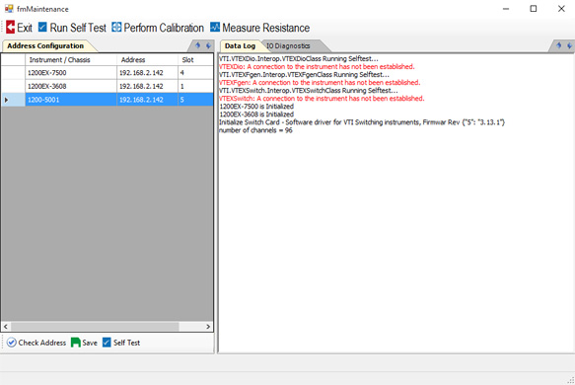
Task: Click Check Address button text
Action: [x=42, y=343]
